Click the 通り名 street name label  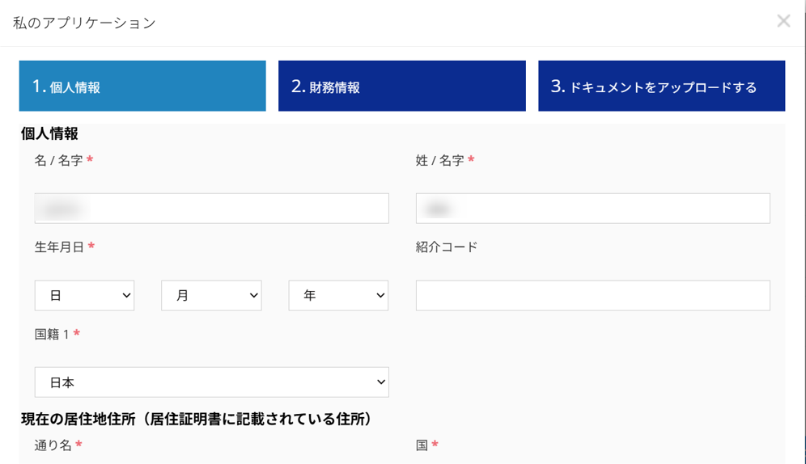click(53, 445)
